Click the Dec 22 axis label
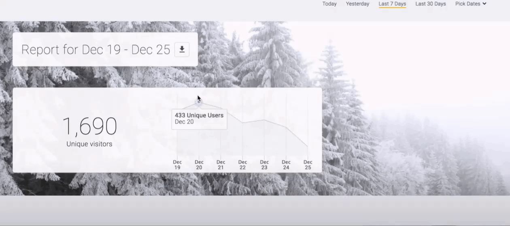Screen dimensions: 510x226 (x=242, y=165)
